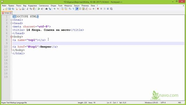Toggle synchronize horizontal scrolling
The height and width of the screenshot is (105, 186).
[65, 9]
